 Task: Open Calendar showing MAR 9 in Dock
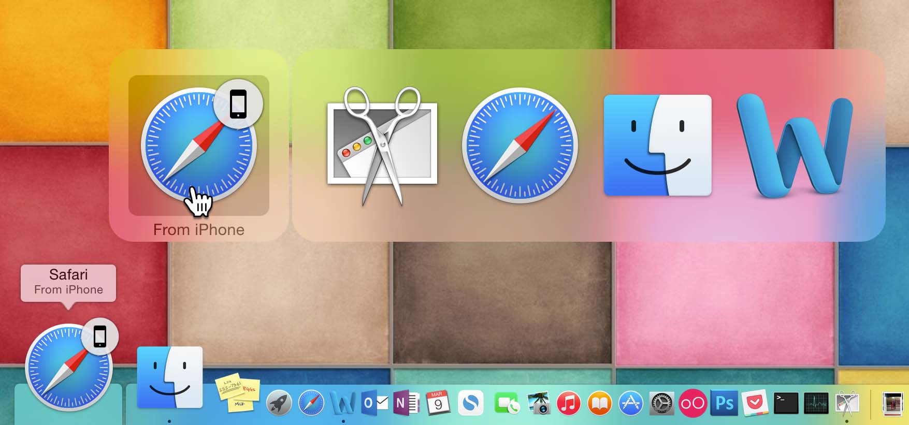click(x=438, y=403)
